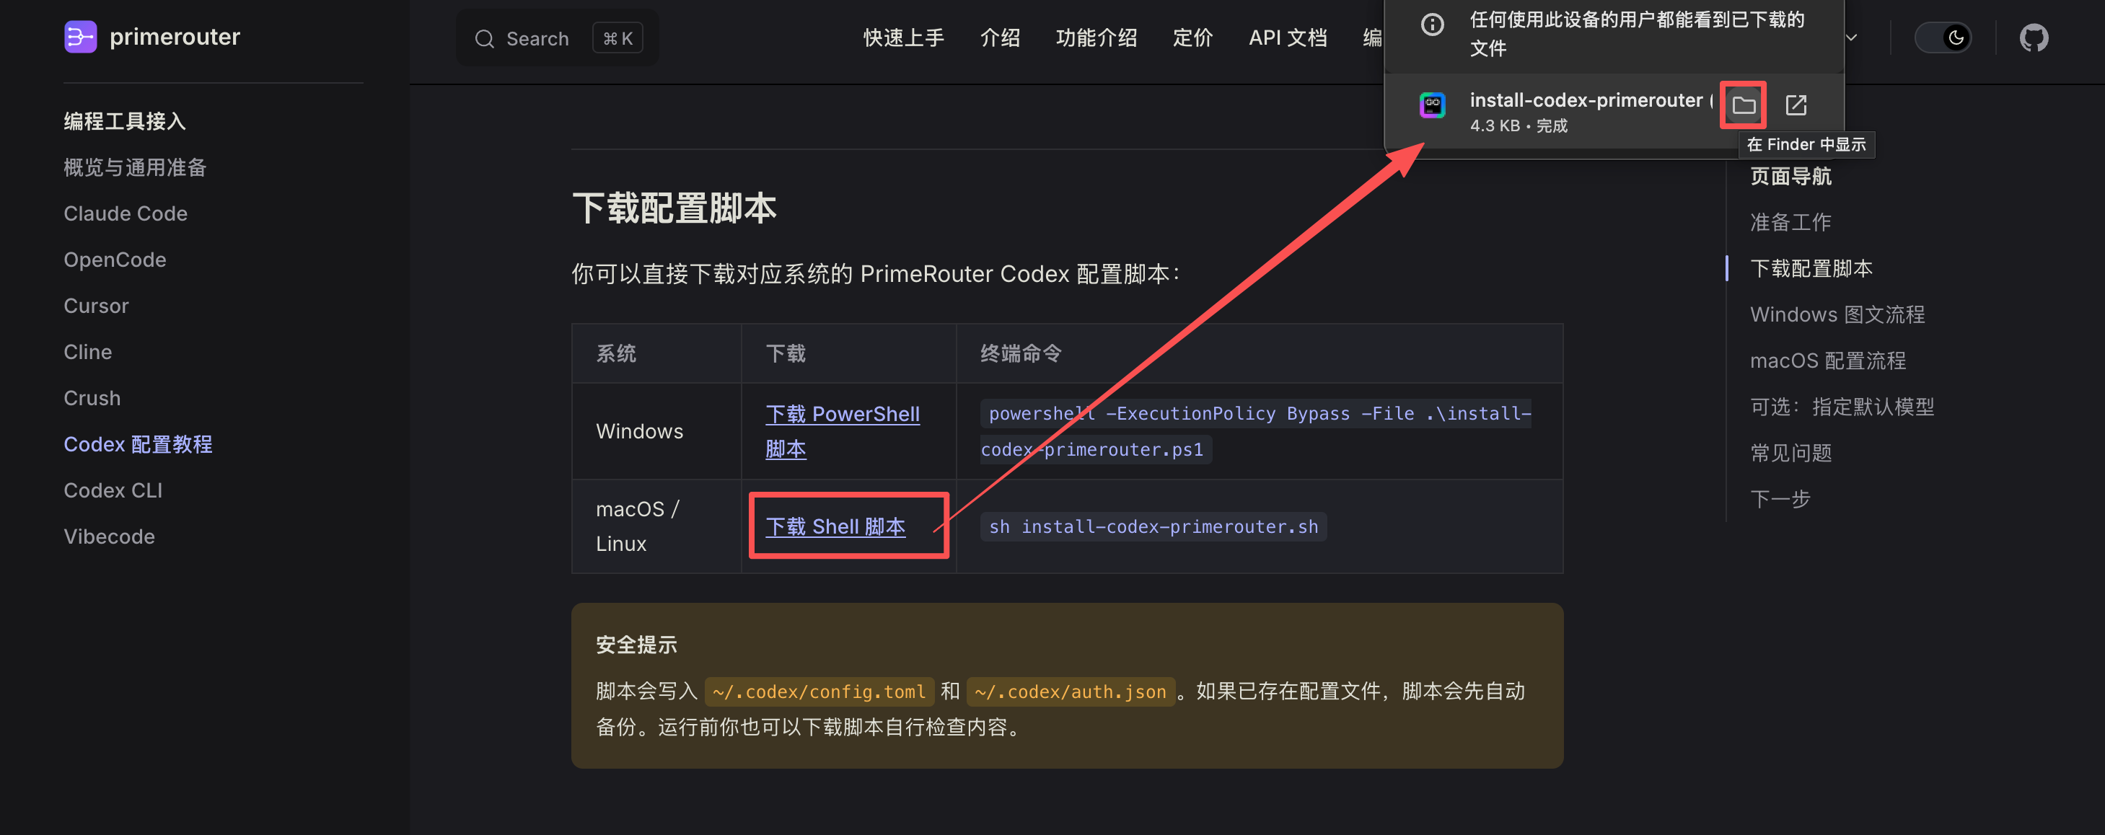Open the API 文档 nav item
The height and width of the screenshot is (835, 2105).
[1287, 37]
